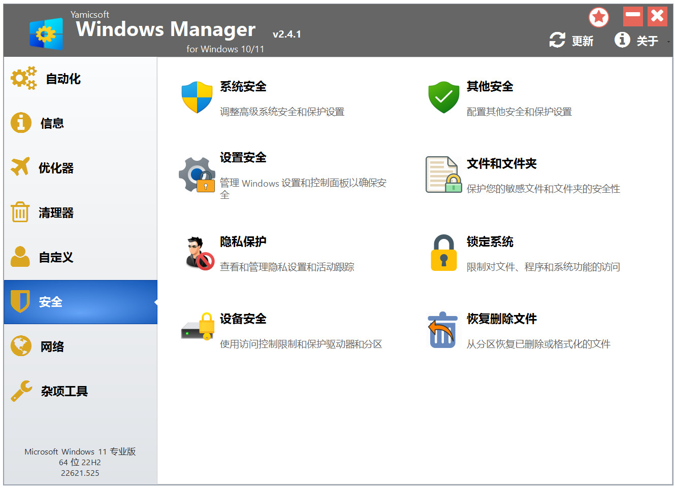Click the 杂项工具 wrench icon
Screen dimensions: 675x489
pyautogui.click(x=21, y=391)
